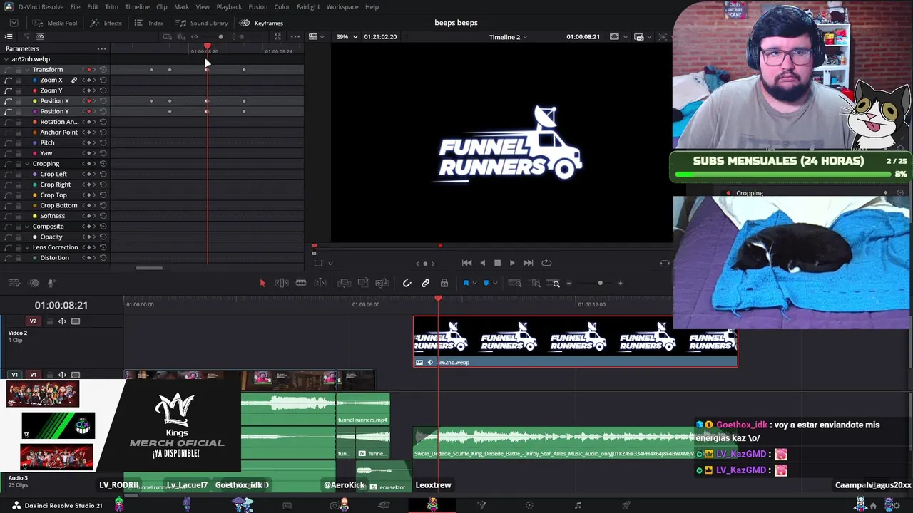Click the Insert Clip icon

[x=344, y=284]
